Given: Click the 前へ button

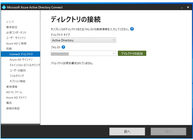Looking at the screenshot, I should click(127, 132).
